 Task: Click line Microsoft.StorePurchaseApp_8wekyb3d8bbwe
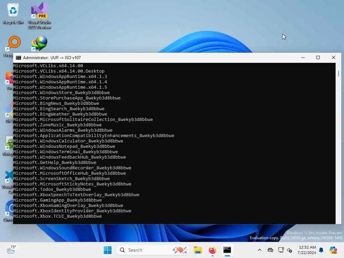point(67,98)
